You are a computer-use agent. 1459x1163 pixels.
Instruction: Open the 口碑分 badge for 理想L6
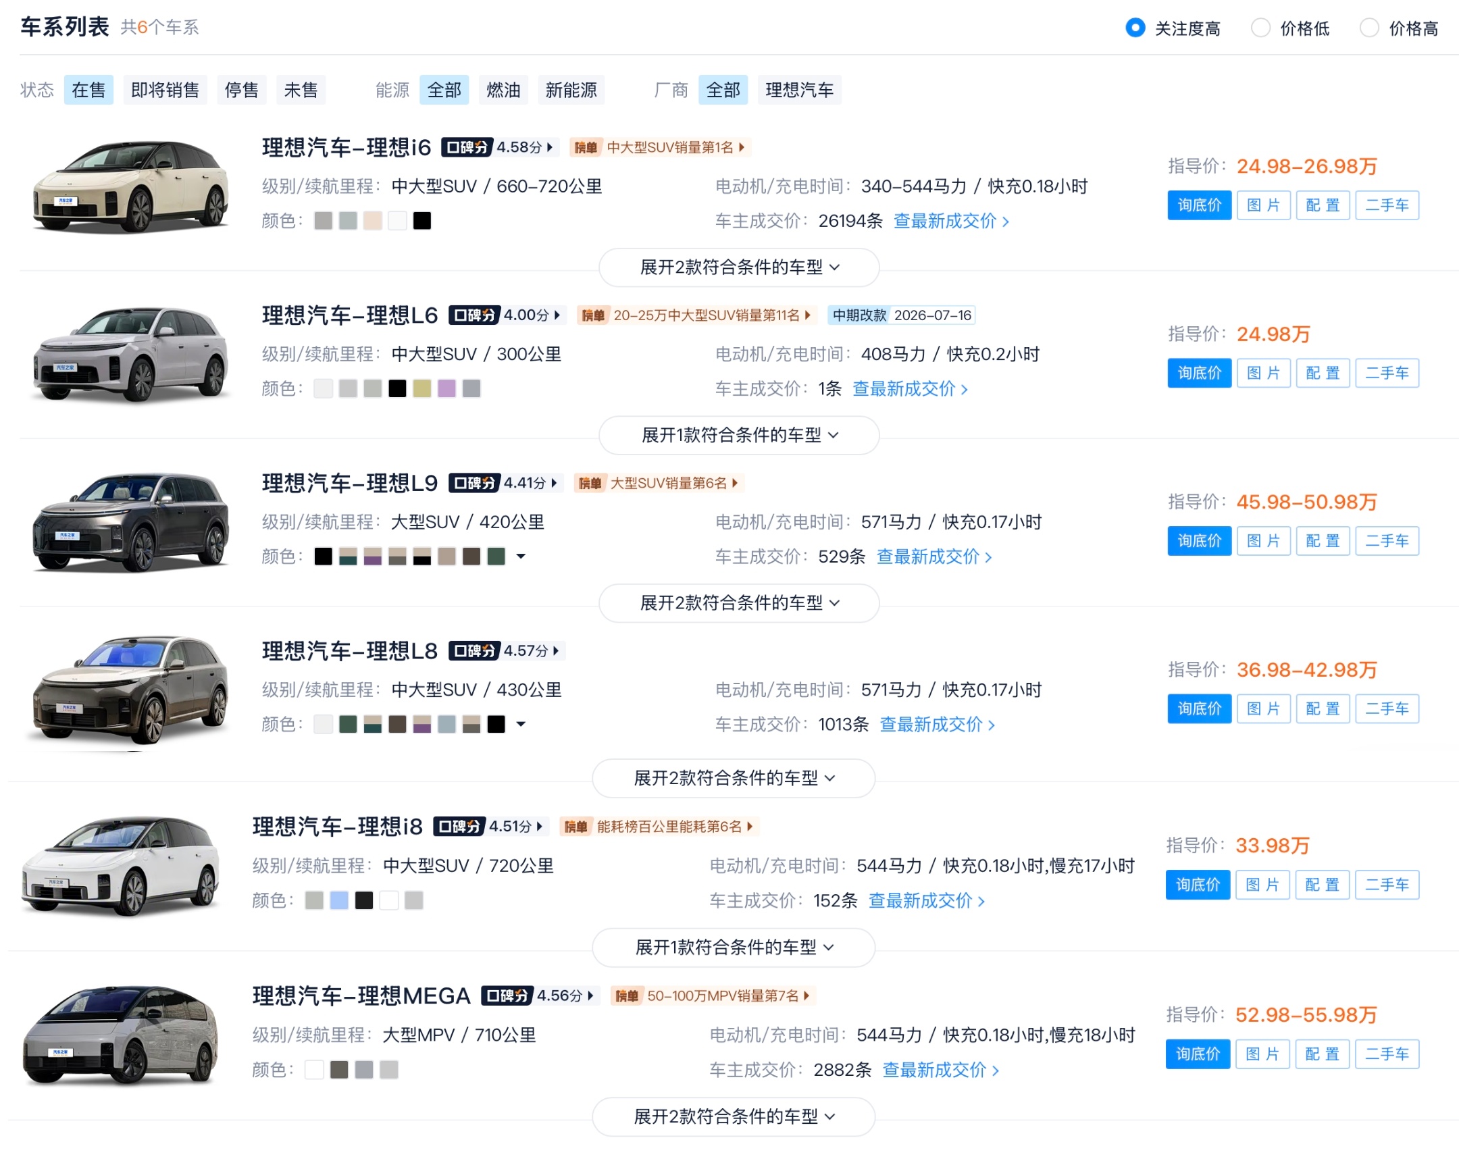click(x=506, y=315)
